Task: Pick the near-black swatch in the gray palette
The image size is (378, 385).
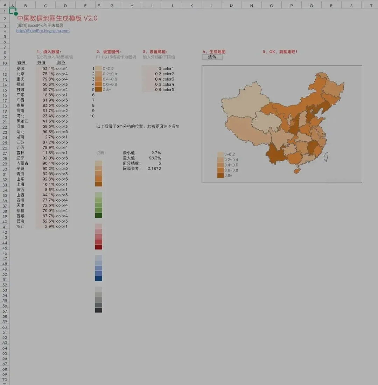Action: click(x=99, y=310)
